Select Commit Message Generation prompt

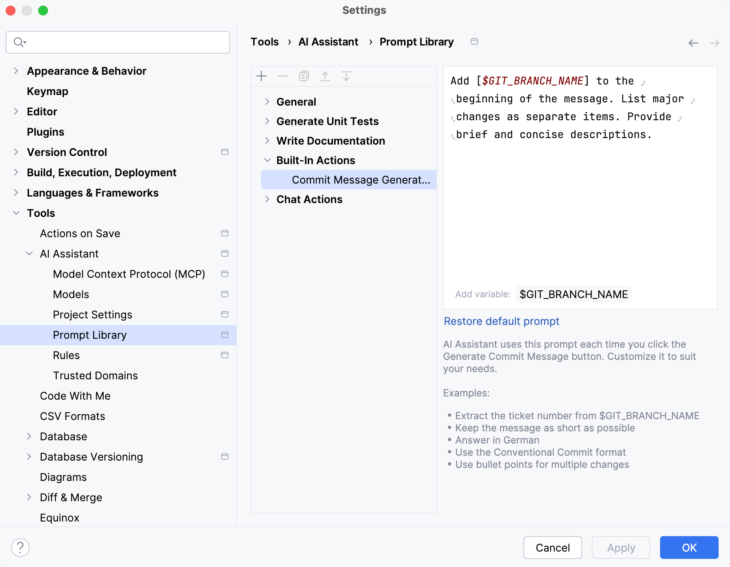(361, 180)
